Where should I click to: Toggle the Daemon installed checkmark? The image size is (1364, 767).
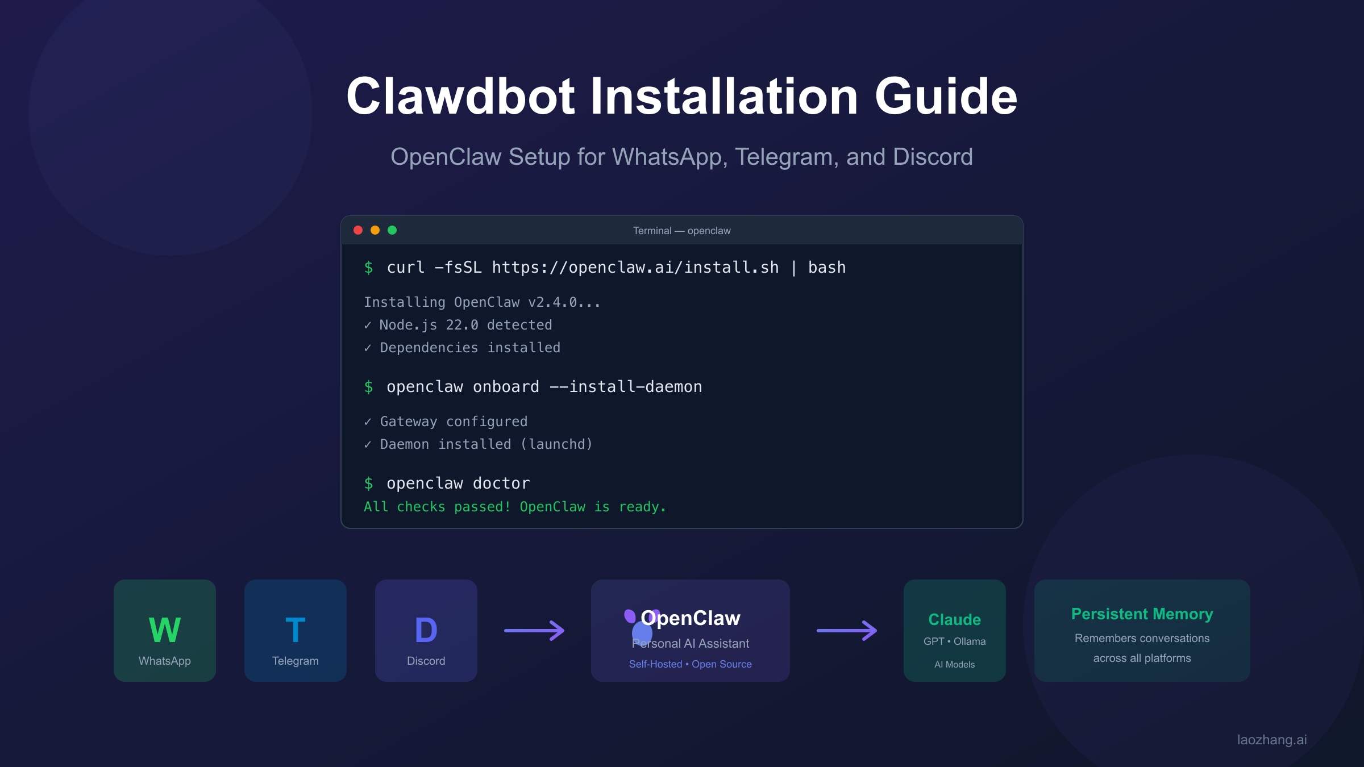(x=369, y=444)
